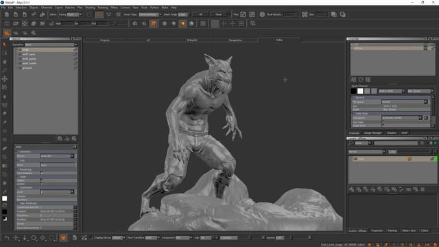Screen dimensions: 439x247
Task: Click the last icon in the Layers bottom toolbar
Action: click(423, 189)
